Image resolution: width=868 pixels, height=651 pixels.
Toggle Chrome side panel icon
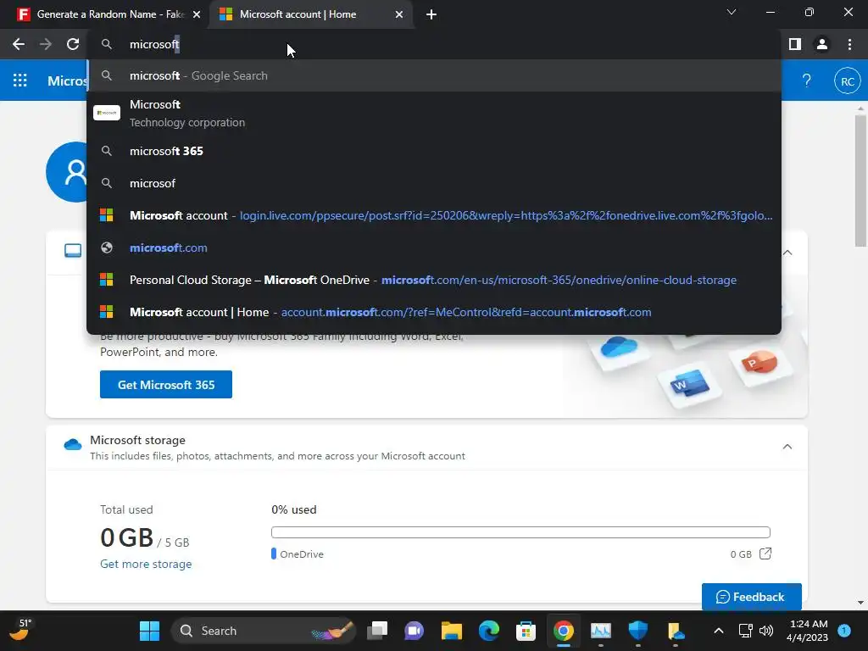tap(795, 44)
